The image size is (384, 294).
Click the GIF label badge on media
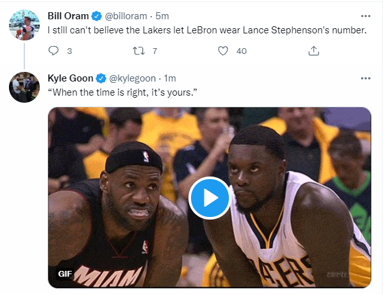pyautogui.click(x=65, y=273)
